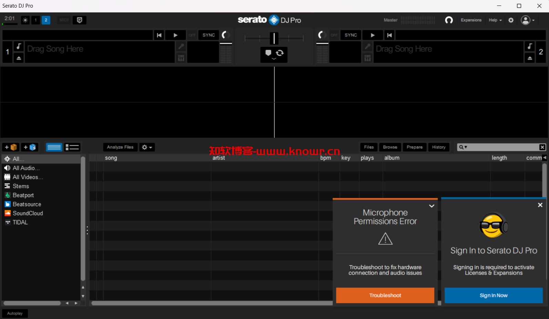Open the Expansions menu
Screen dimensions: 549x319
[x=471, y=20]
